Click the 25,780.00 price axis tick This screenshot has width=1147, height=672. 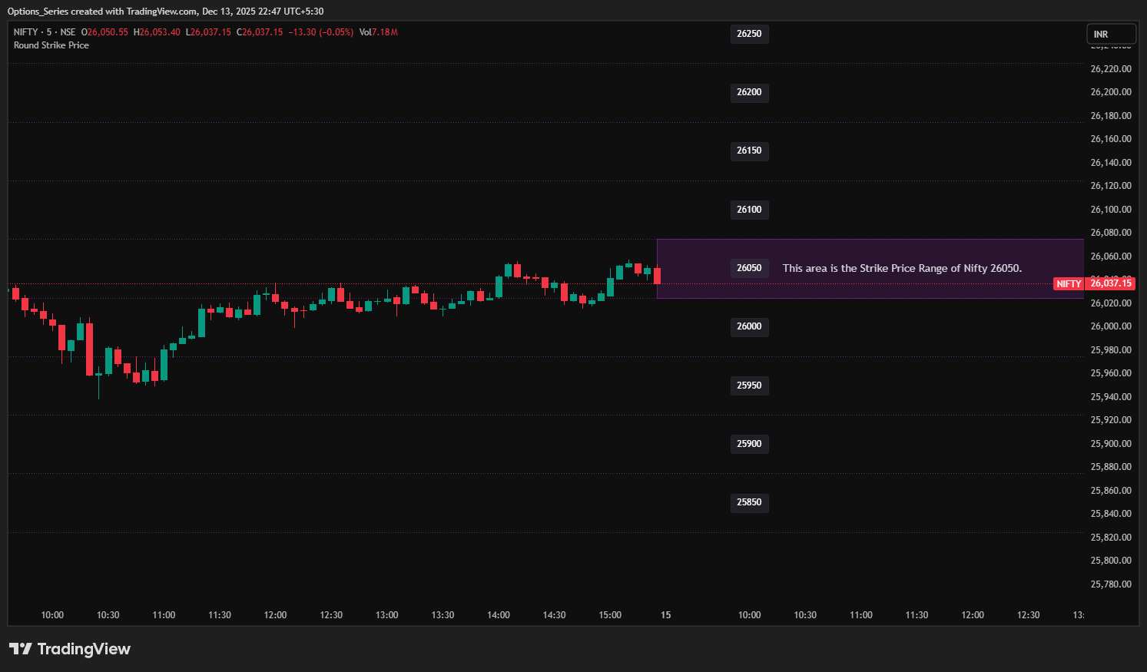1111,584
